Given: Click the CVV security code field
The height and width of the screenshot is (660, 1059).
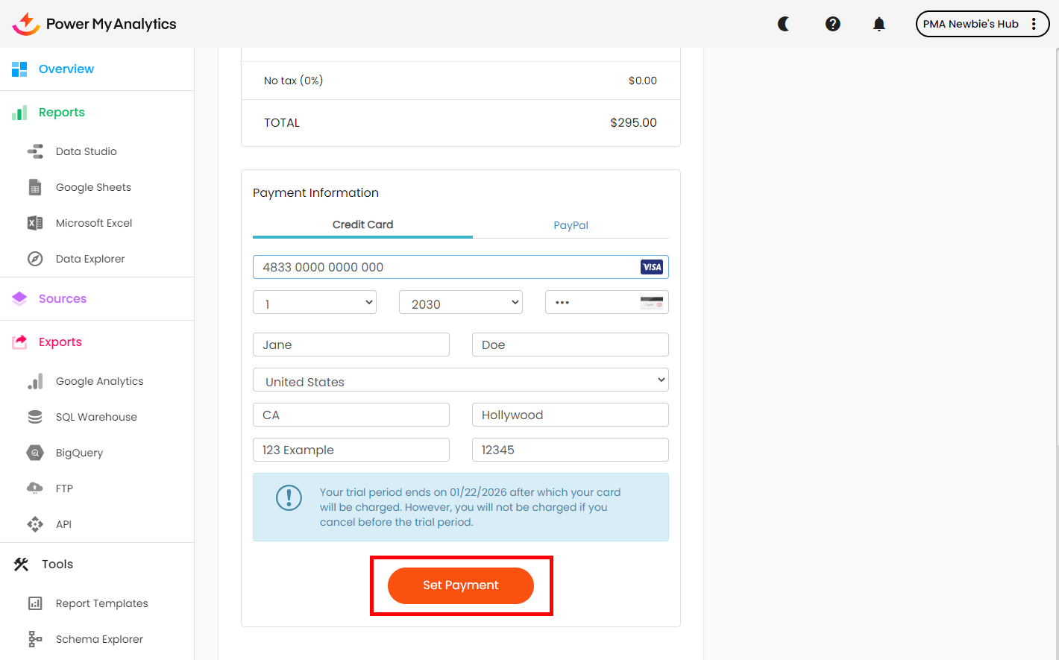Looking at the screenshot, I should click(593, 303).
